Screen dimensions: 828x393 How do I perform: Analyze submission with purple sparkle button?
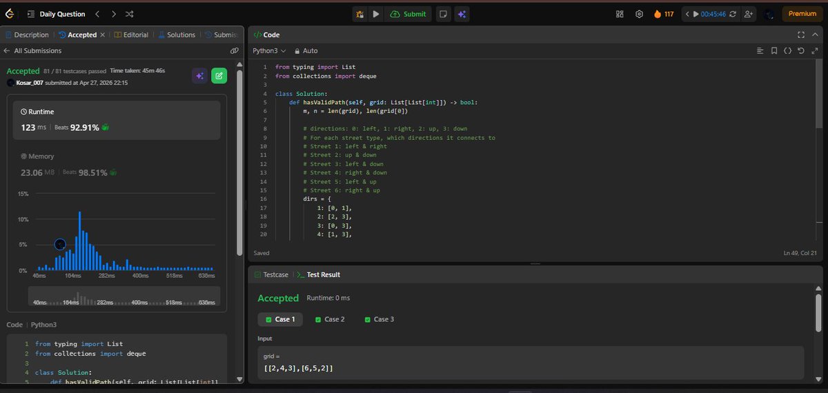click(199, 76)
